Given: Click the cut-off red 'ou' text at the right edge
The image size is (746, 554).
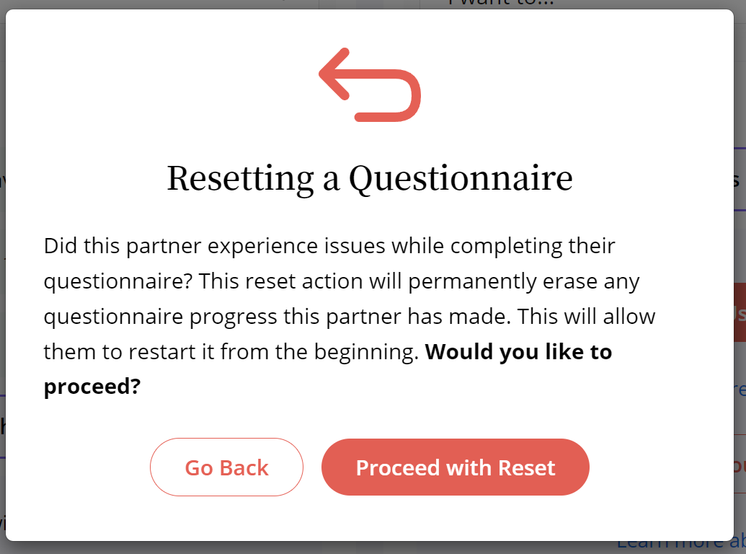Looking at the screenshot, I should (740, 465).
